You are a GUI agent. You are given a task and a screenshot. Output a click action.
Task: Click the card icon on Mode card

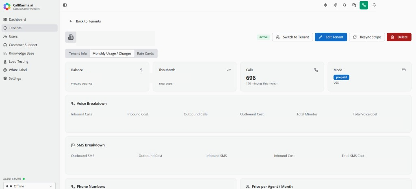tap(403, 70)
